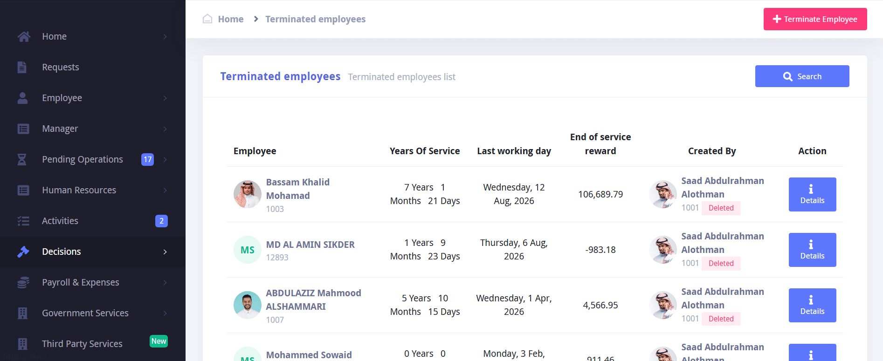Screen dimensions: 883x361
Task: Click the 'End of service reward' header
Action: (600, 144)
